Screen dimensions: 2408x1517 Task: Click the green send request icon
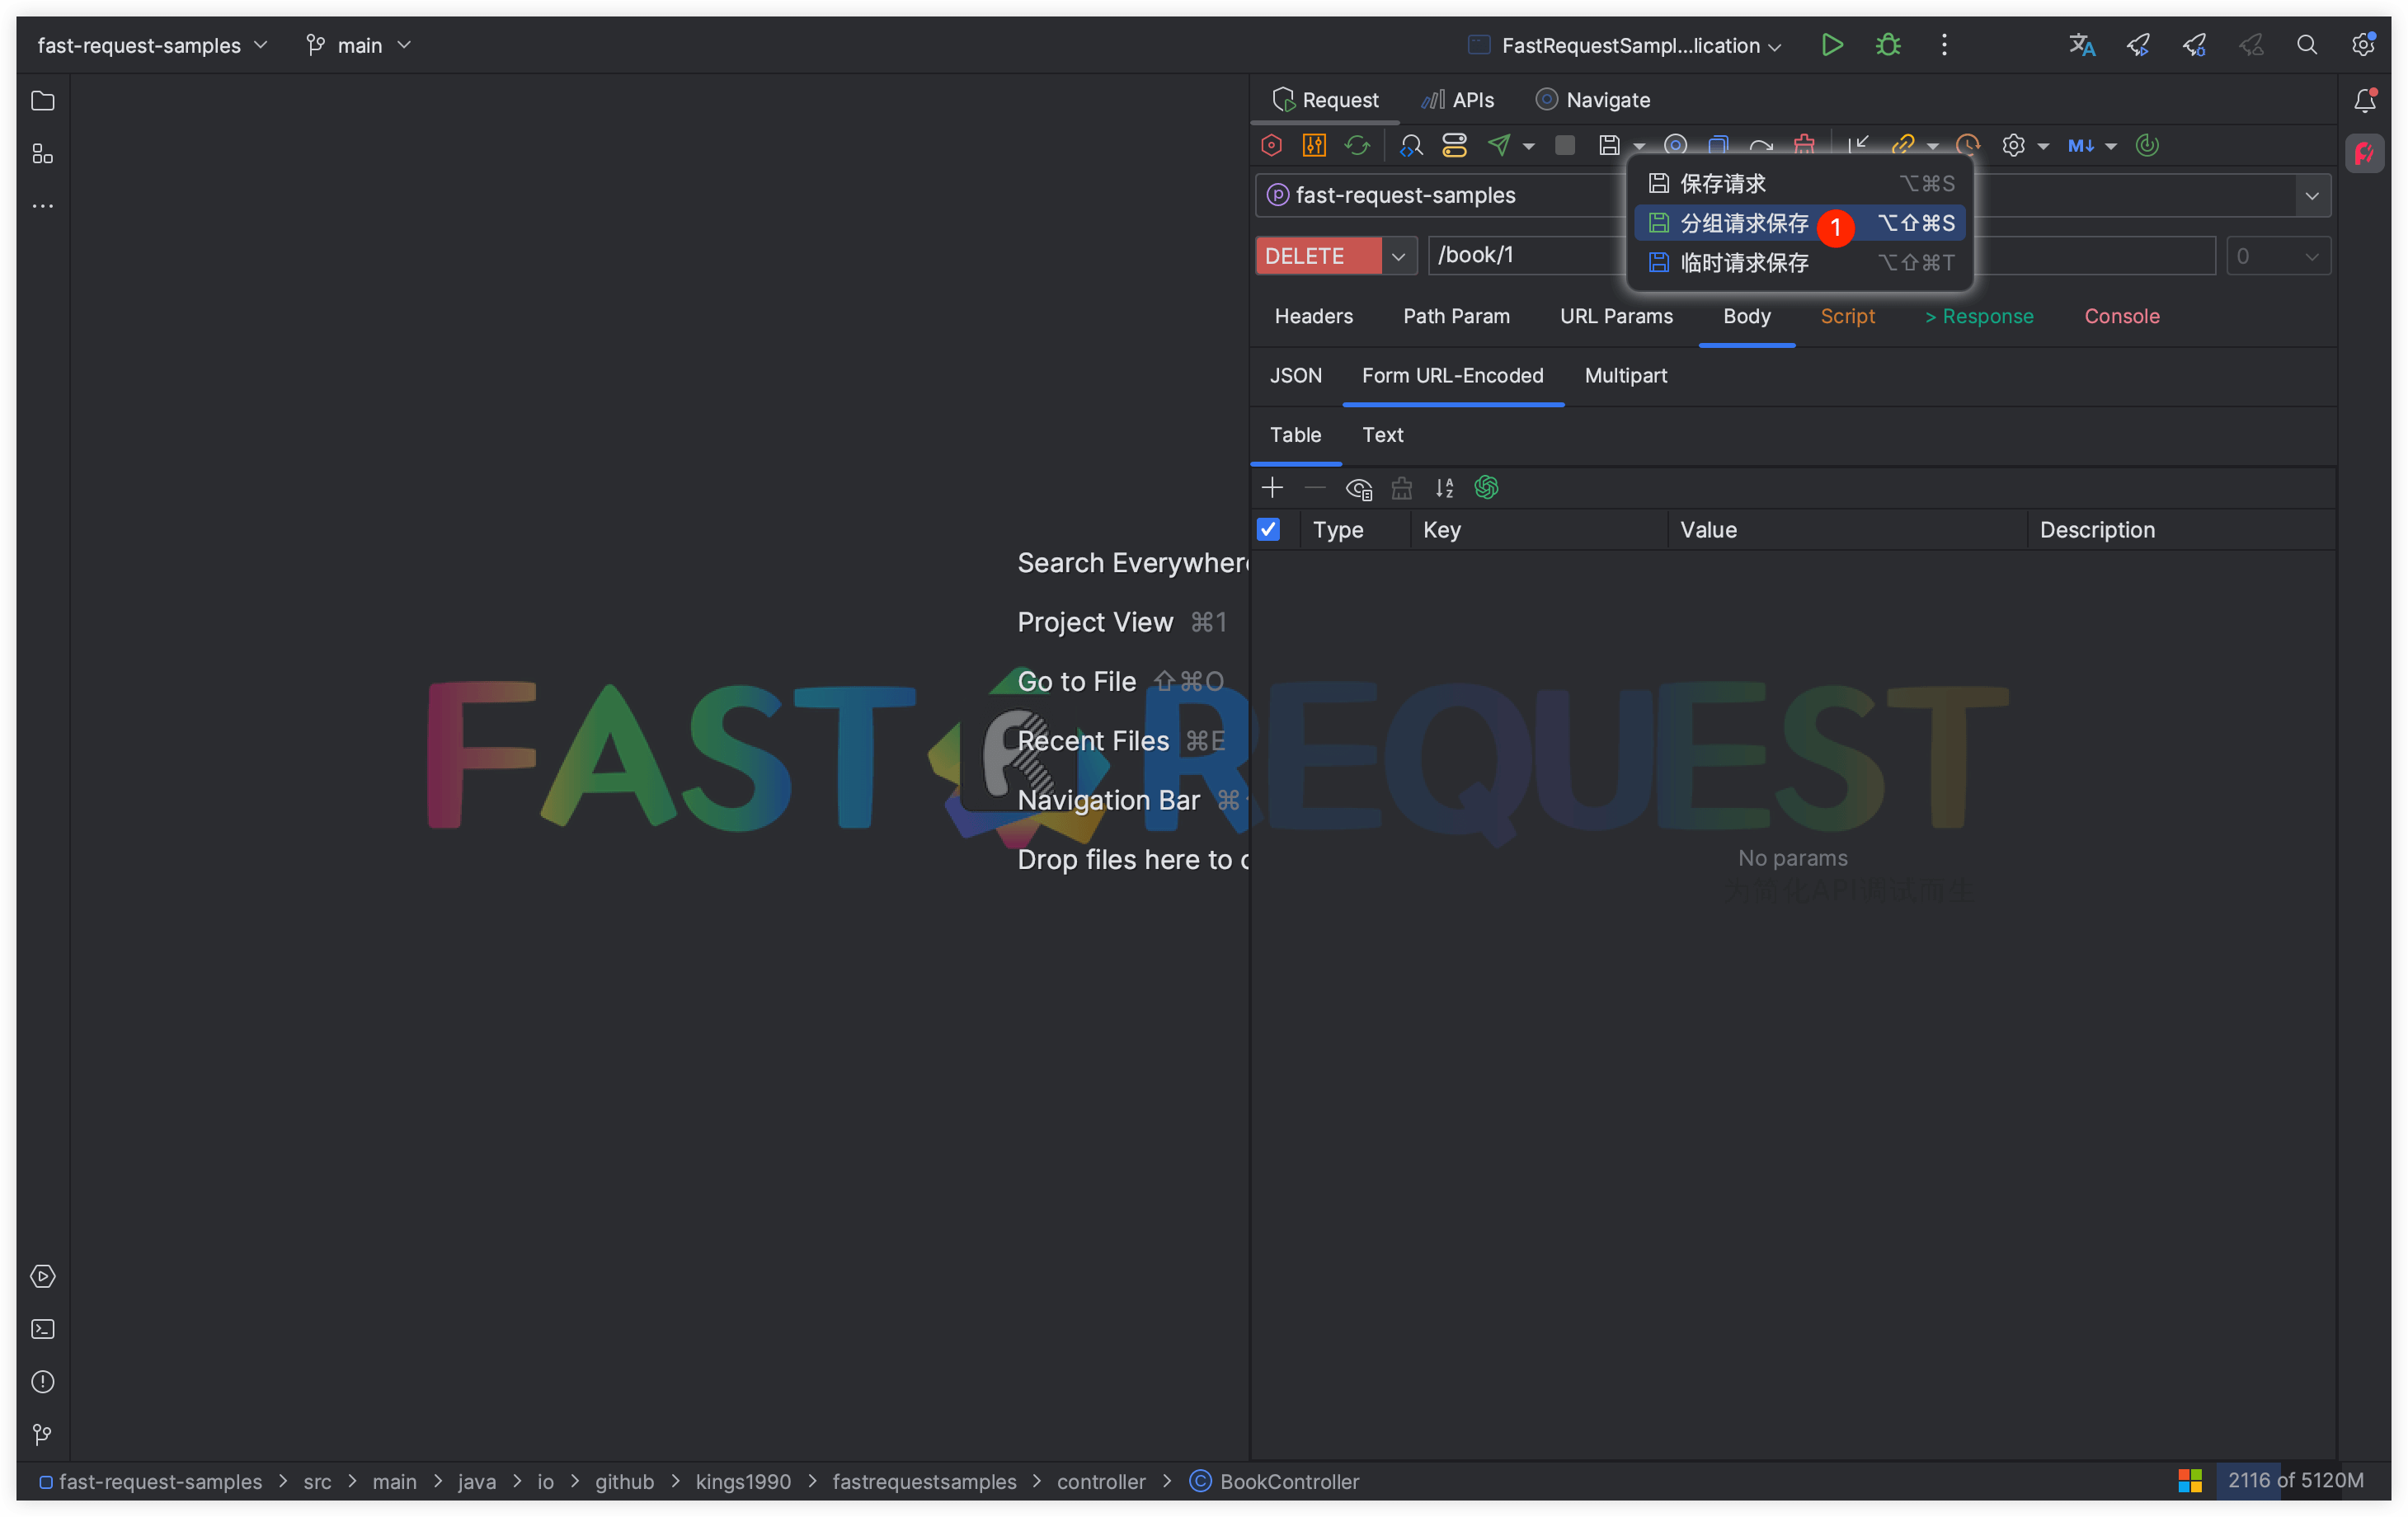[1498, 146]
